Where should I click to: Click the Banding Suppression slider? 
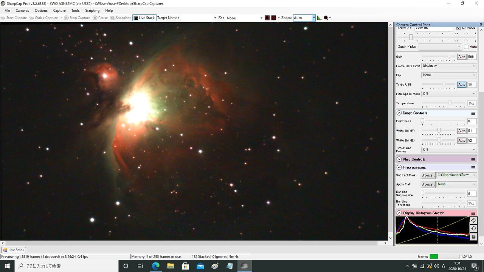point(443,193)
